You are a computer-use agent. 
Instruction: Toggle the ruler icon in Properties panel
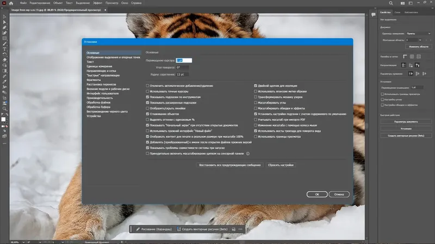pyautogui.click(x=405, y=56)
